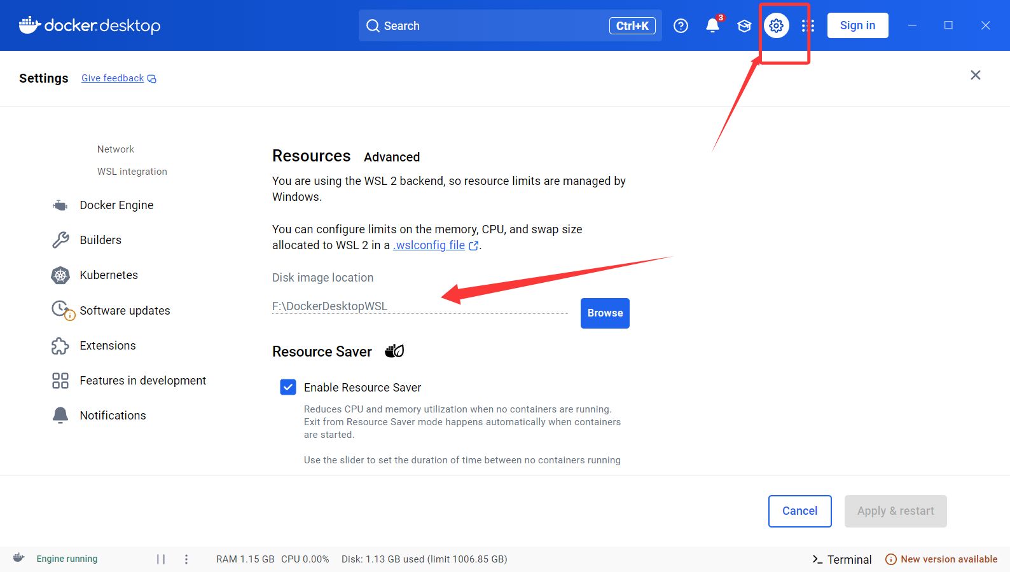This screenshot has width=1010, height=572.
Task: Select Kubernetes in sidebar
Action: (109, 275)
